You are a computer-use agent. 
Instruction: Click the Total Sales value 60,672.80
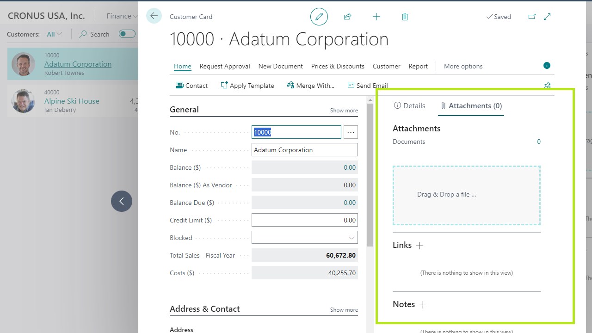[x=341, y=255]
